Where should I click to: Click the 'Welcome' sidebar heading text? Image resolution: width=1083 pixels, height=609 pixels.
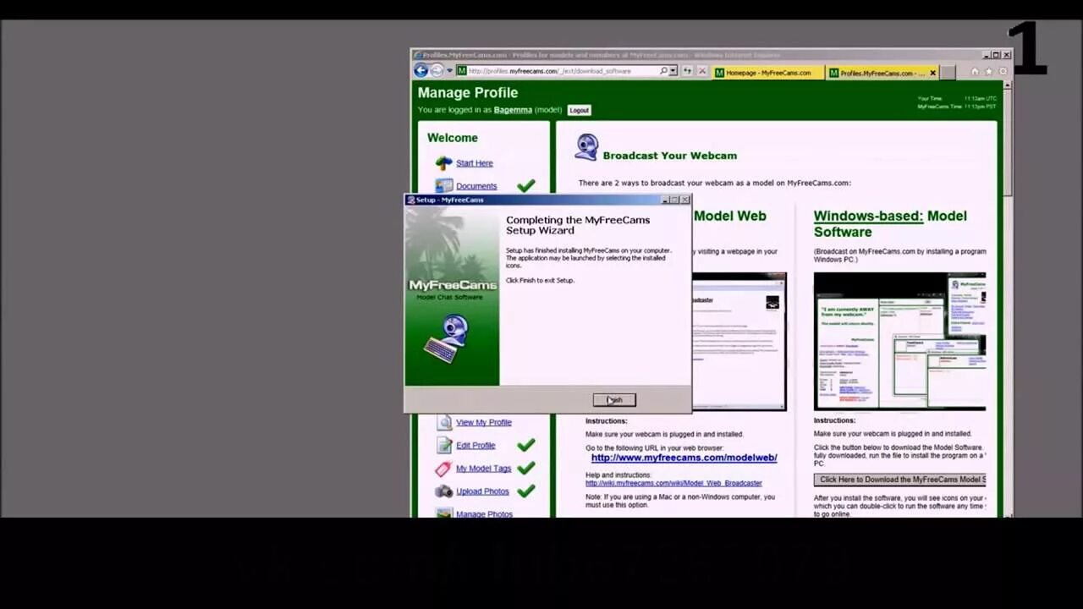point(453,138)
